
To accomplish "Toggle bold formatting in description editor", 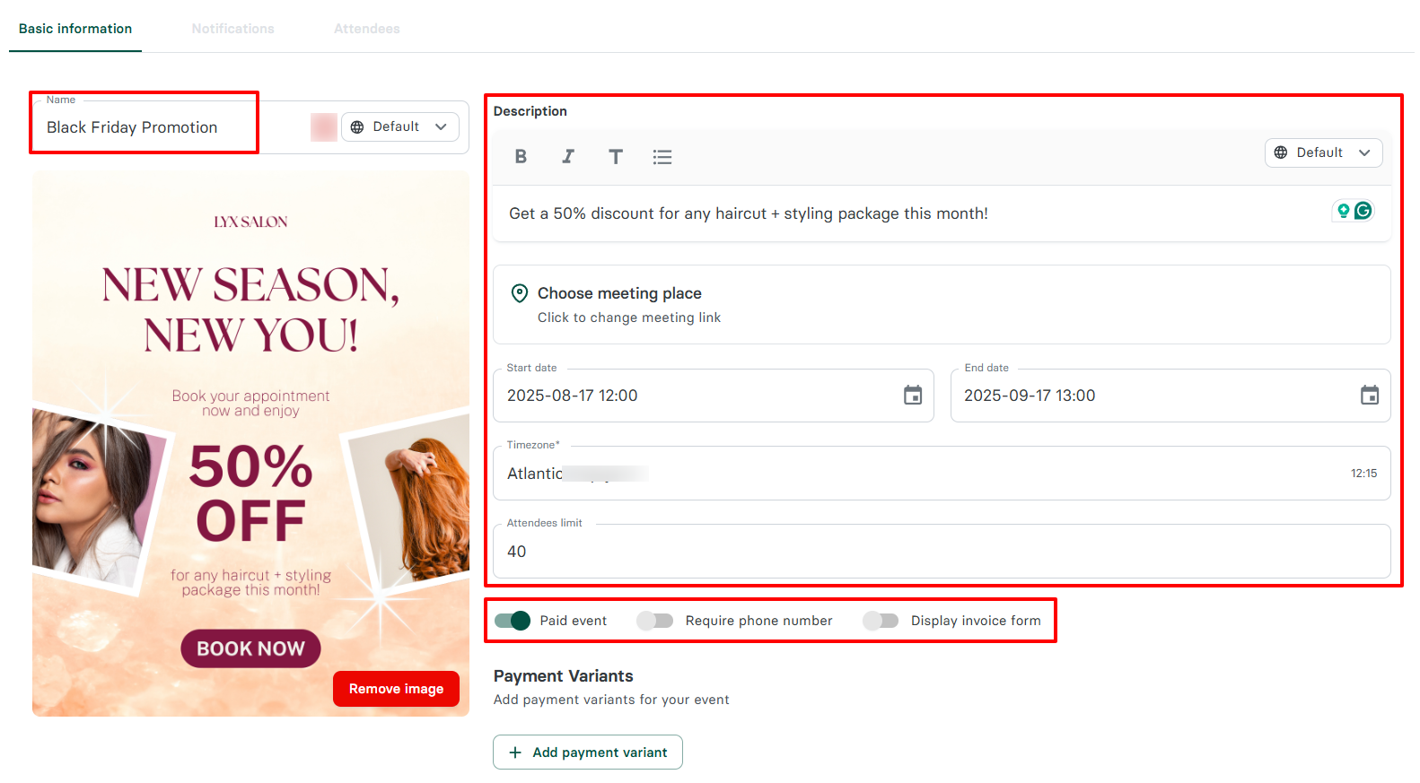I will pos(521,157).
